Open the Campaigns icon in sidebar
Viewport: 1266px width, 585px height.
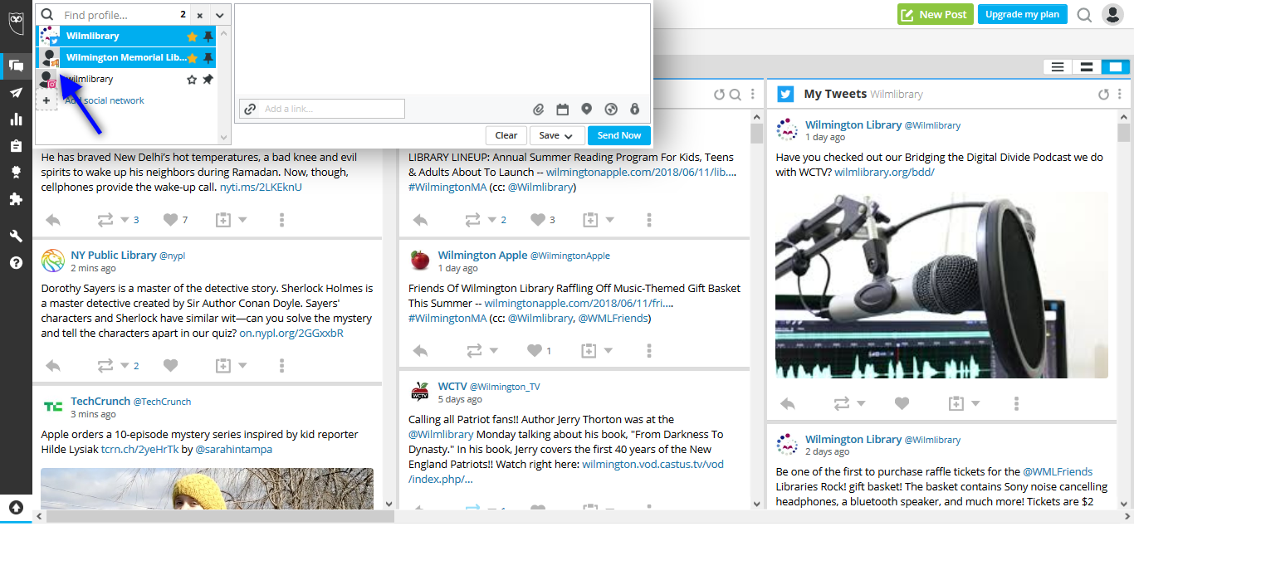pos(16,173)
